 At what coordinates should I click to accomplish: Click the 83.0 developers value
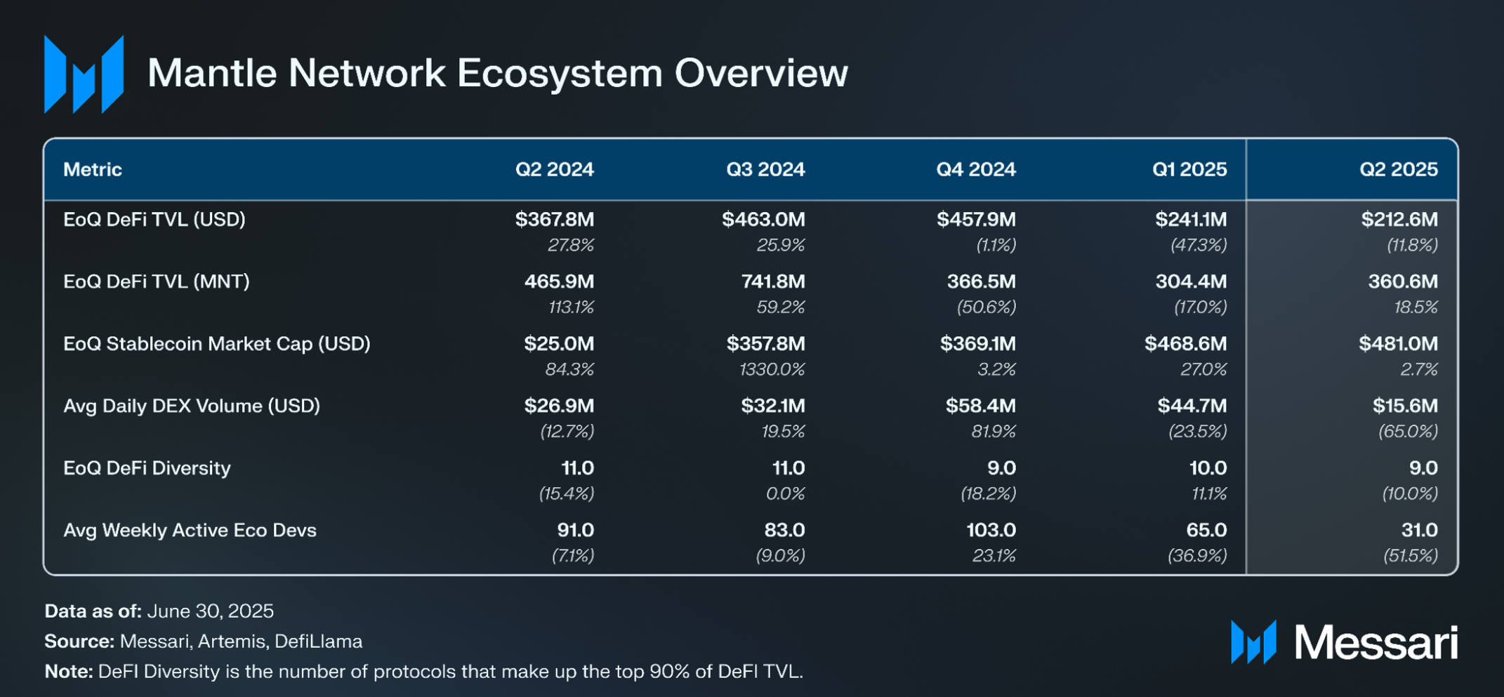point(784,531)
